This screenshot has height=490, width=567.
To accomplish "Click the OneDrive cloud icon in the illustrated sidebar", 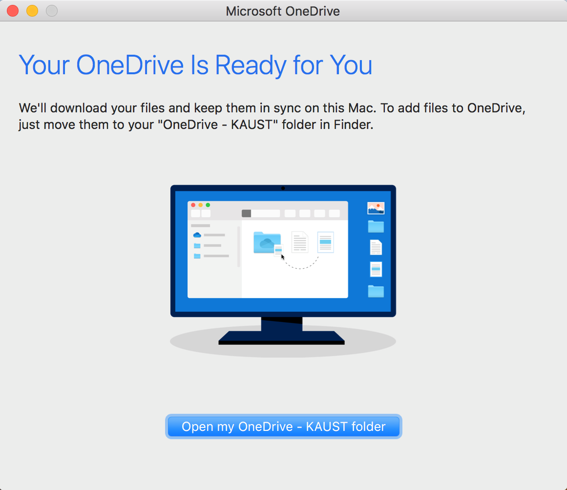I will [x=198, y=235].
